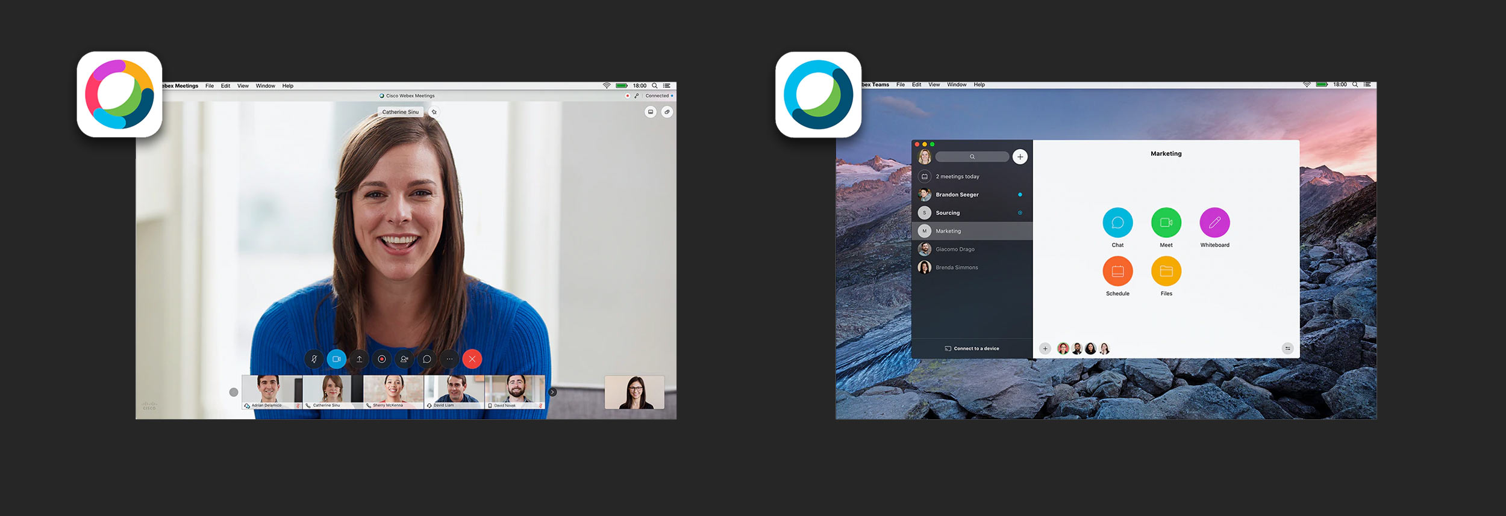Open the Schedule activity
1506x516 pixels.
1117,271
